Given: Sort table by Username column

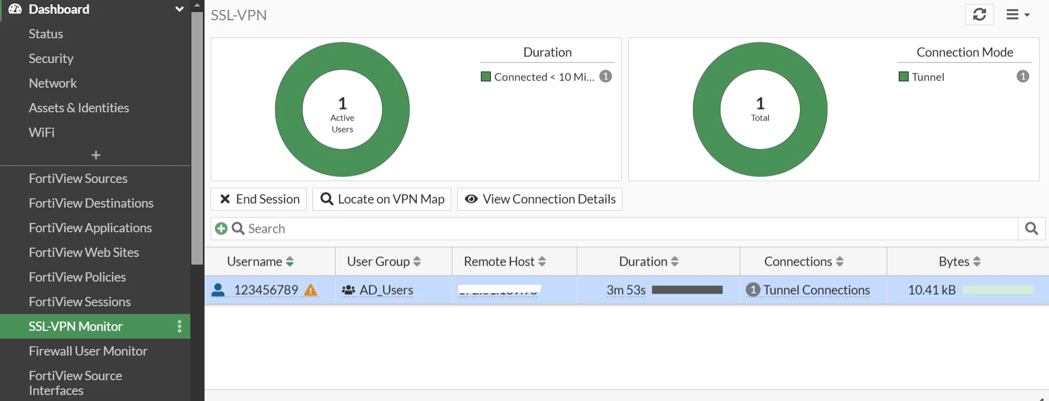Looking at the screenshot, I should 260,261.
